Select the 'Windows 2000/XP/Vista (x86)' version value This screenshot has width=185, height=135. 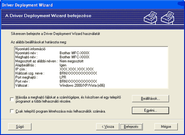[82, 85]
